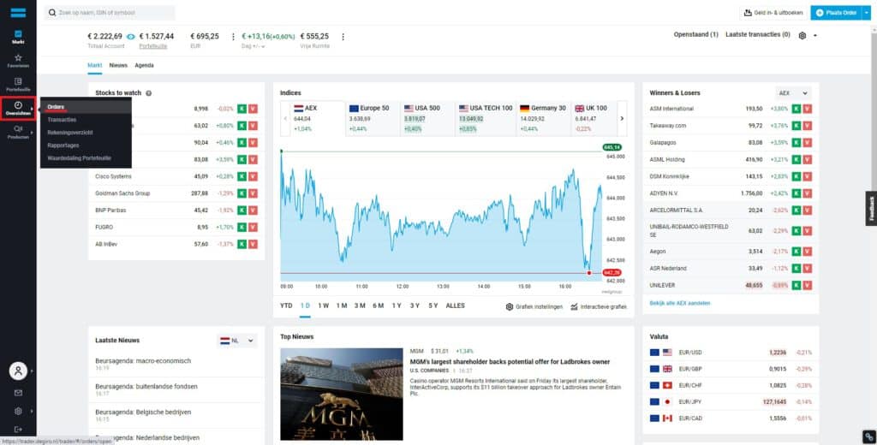Expand the AEX dropdown in Winners & Losers

794,93
